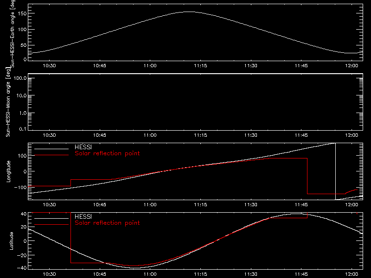Click white HESSI legend line in Latitude plot
The height and width of the screenshot is (278, 371).
pos(51,218)
